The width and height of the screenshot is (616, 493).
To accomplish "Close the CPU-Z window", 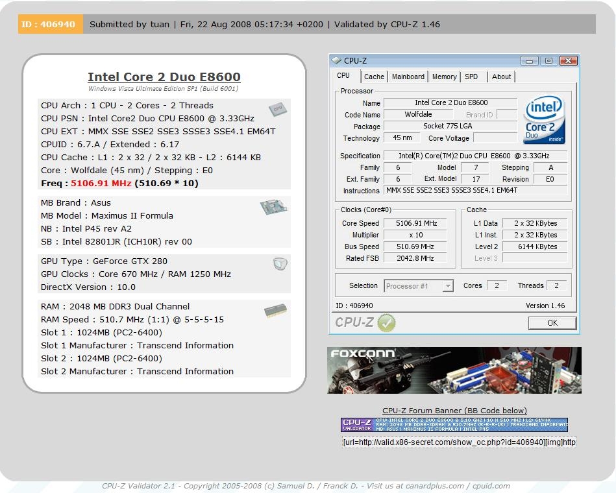I will 568,61.
